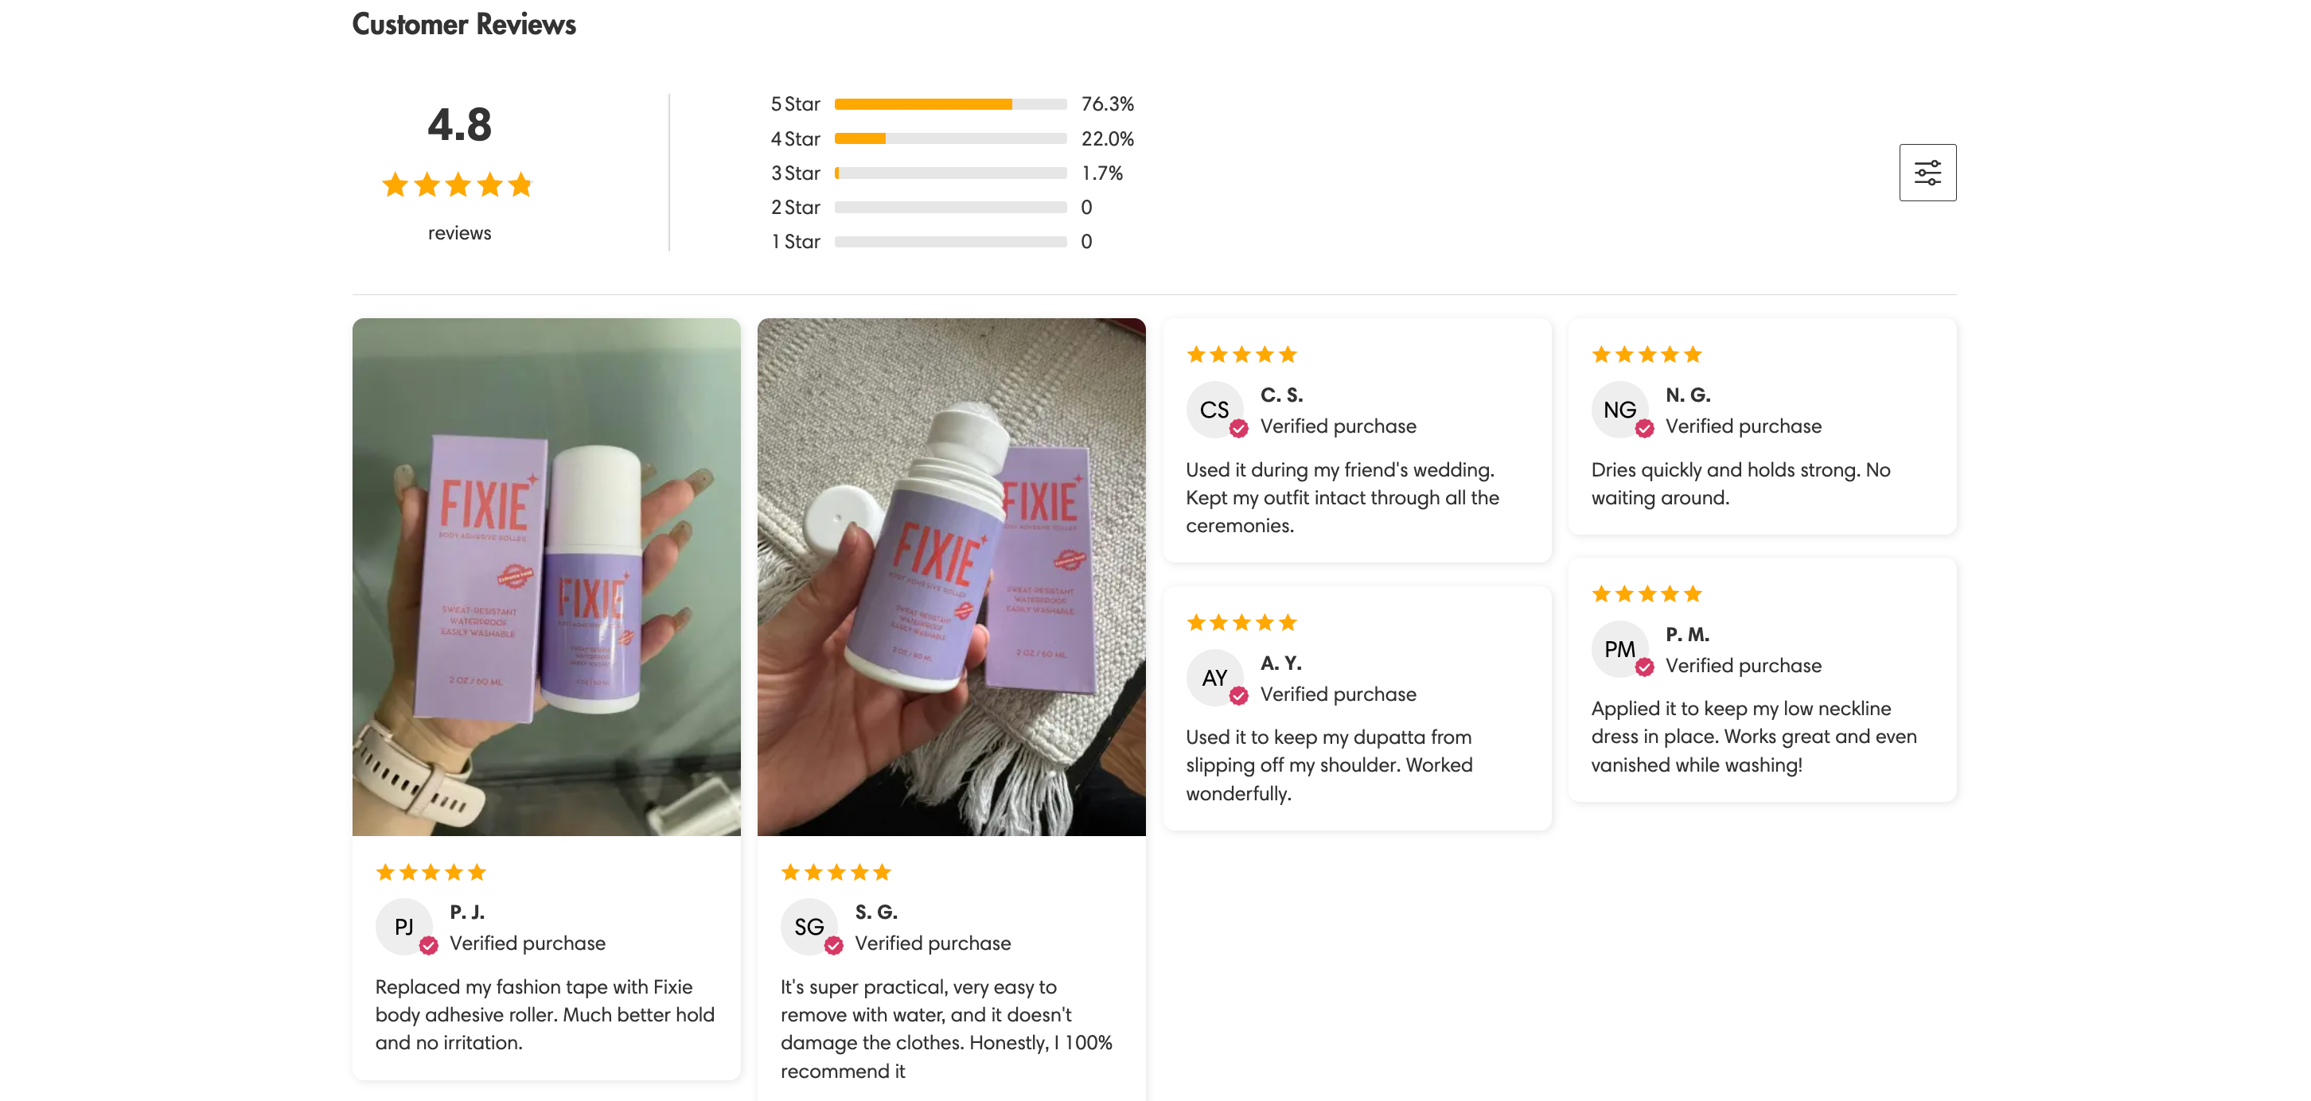Click the reviews count label under stars
Screen dimensions: 2311x1101
coord(459,233)
